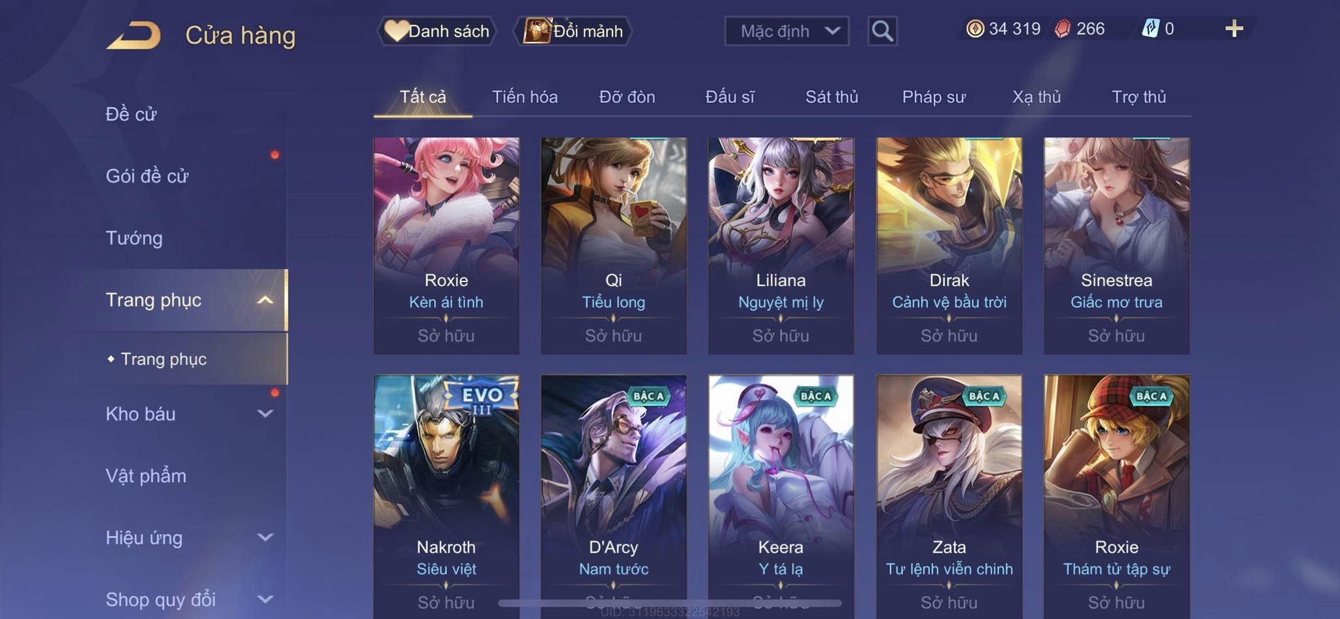Tap the gold coin balance icon

[975, 29]
